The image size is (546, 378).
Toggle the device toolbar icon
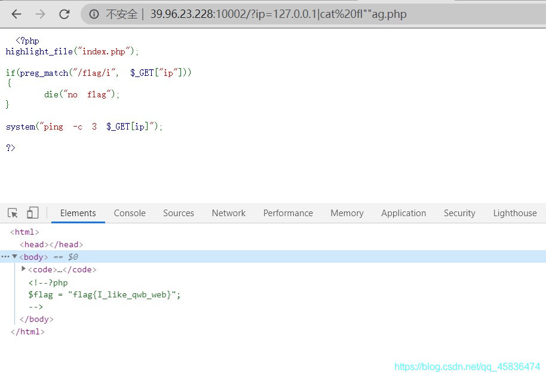pos(33,213)
